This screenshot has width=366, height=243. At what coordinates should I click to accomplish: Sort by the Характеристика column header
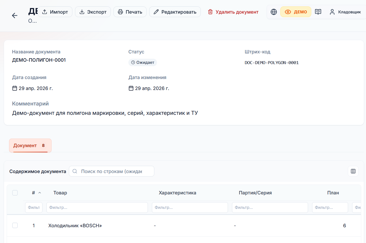tap(178, 193)
